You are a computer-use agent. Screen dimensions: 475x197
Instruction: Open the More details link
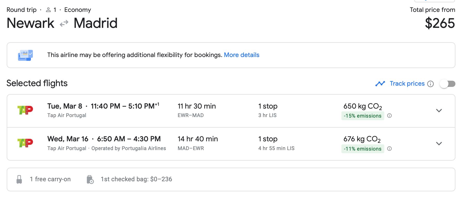coord(242,55)
